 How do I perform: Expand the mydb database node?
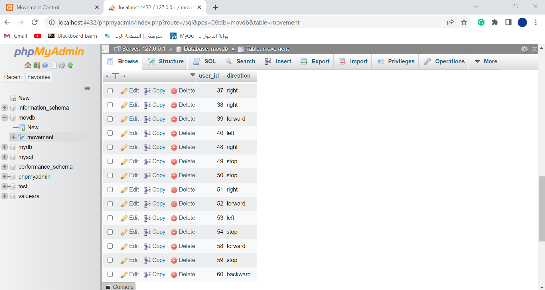point(5,147)
